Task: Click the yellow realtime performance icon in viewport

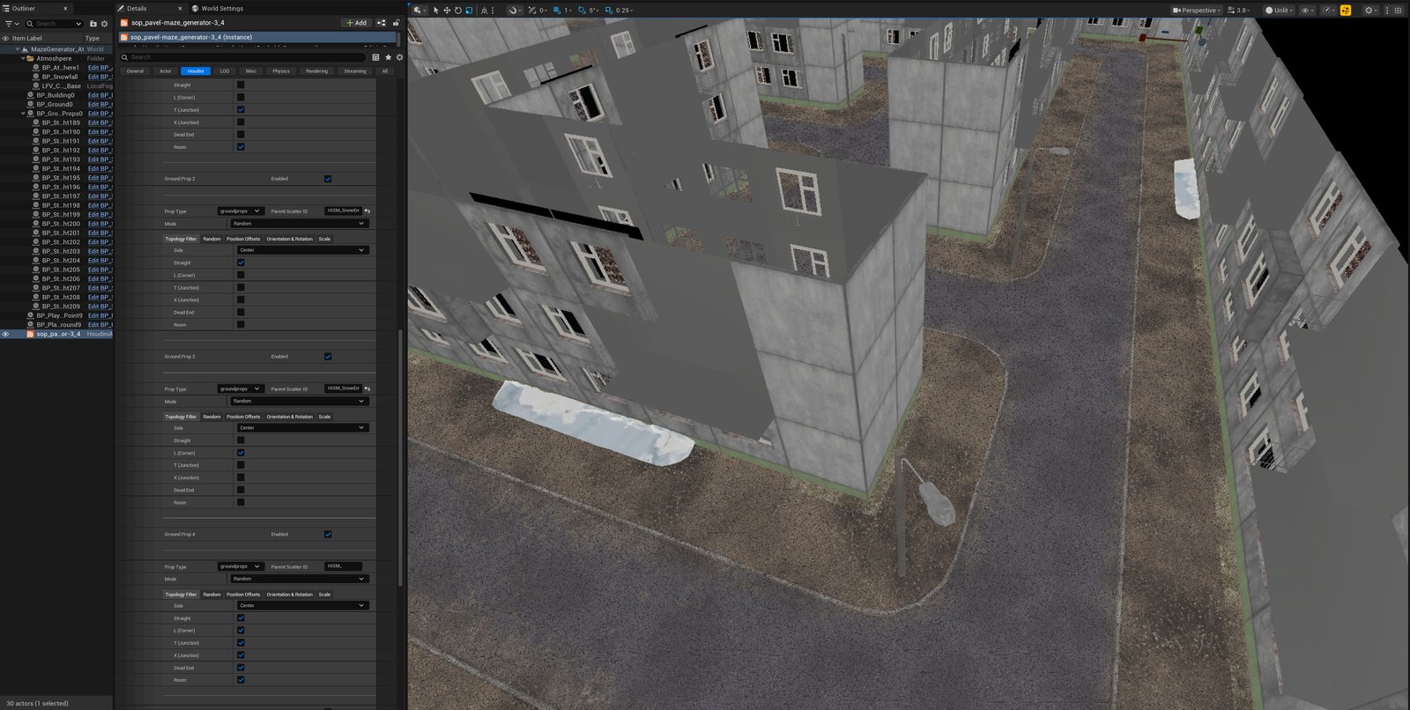Action: (x=1346, y=11)
